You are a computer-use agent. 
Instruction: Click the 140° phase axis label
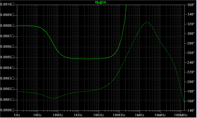click(191, 110)
